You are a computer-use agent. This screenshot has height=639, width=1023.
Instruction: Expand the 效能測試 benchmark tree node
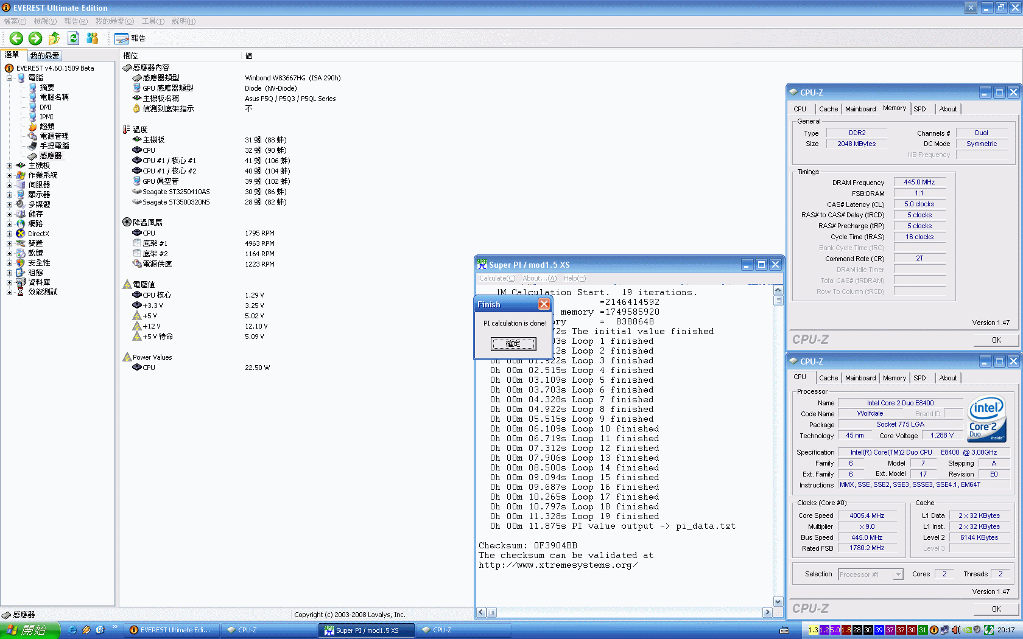[x=9, y=292]
